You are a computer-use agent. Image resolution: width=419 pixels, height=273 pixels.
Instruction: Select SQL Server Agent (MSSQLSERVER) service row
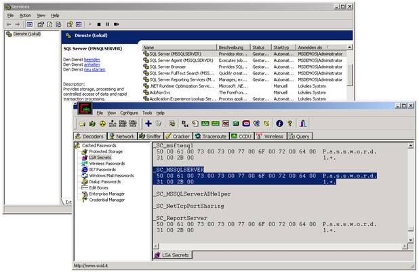[x=244, y=60]
